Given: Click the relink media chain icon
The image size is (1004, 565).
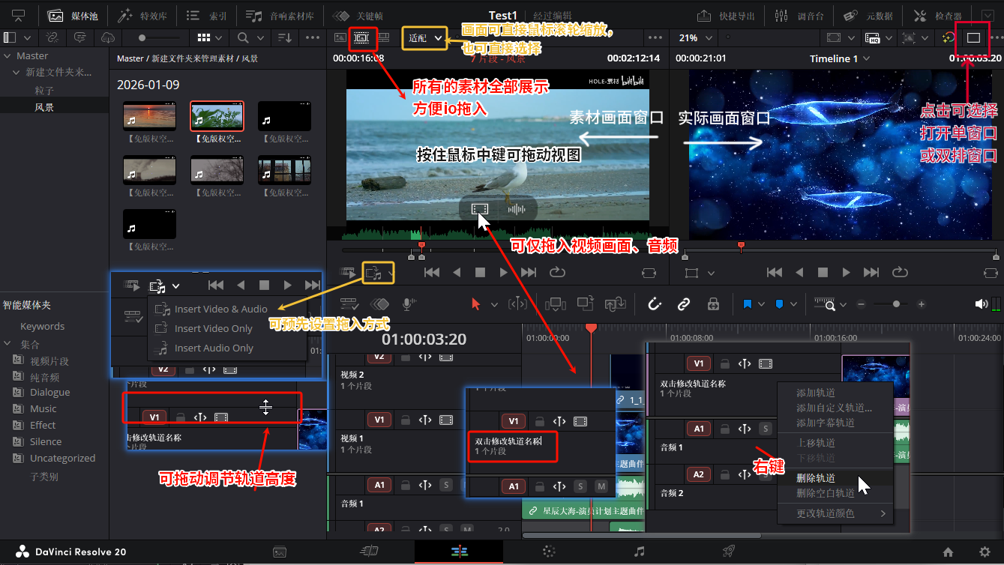Looking at the screenshot, I should pos(52,37).
